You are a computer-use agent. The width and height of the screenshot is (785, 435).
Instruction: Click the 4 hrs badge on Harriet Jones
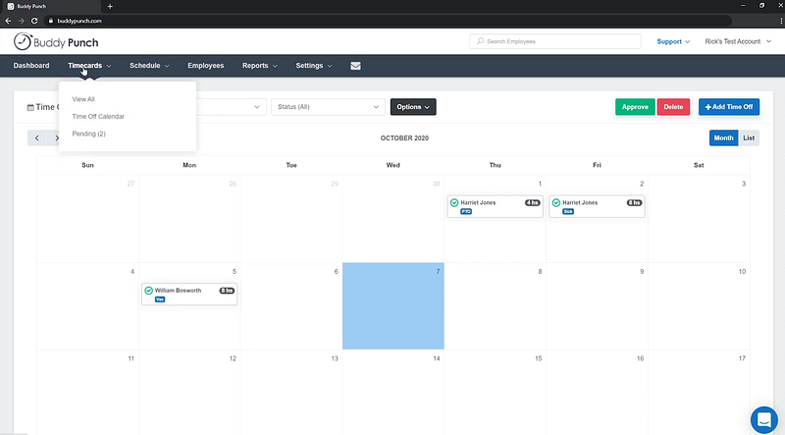[532, 203]
